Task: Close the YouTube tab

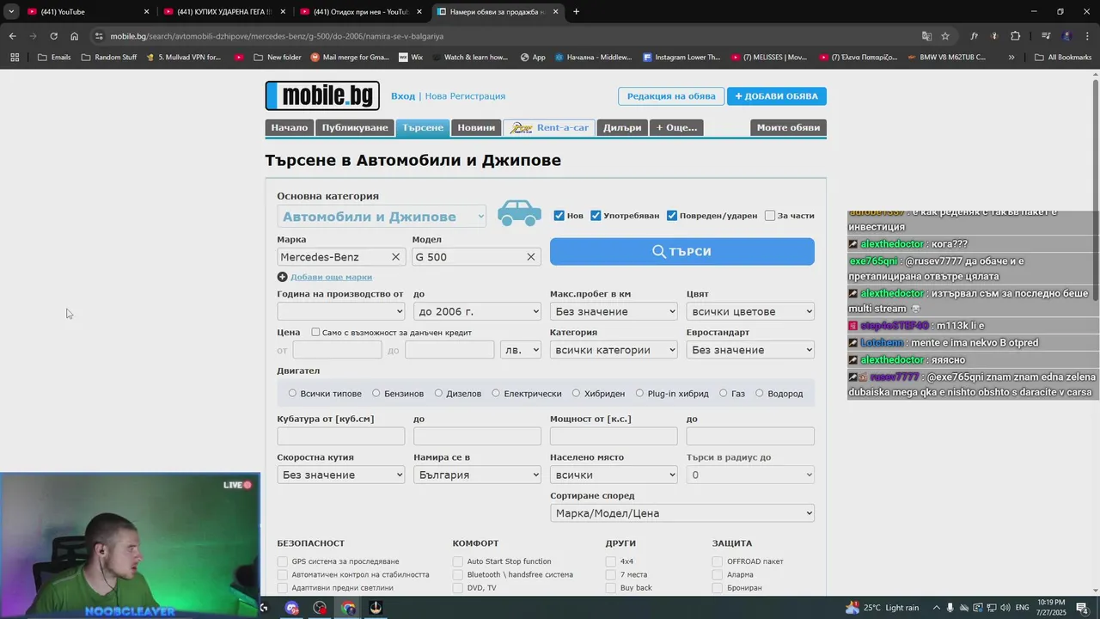Action: [146, 12]
